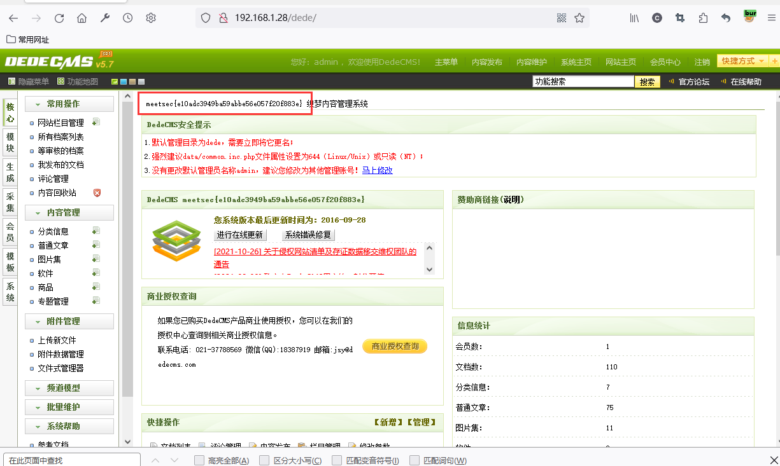Collapse the 附件管理 section
Viewport: 780px width, 466px height.
click(69, 321)
